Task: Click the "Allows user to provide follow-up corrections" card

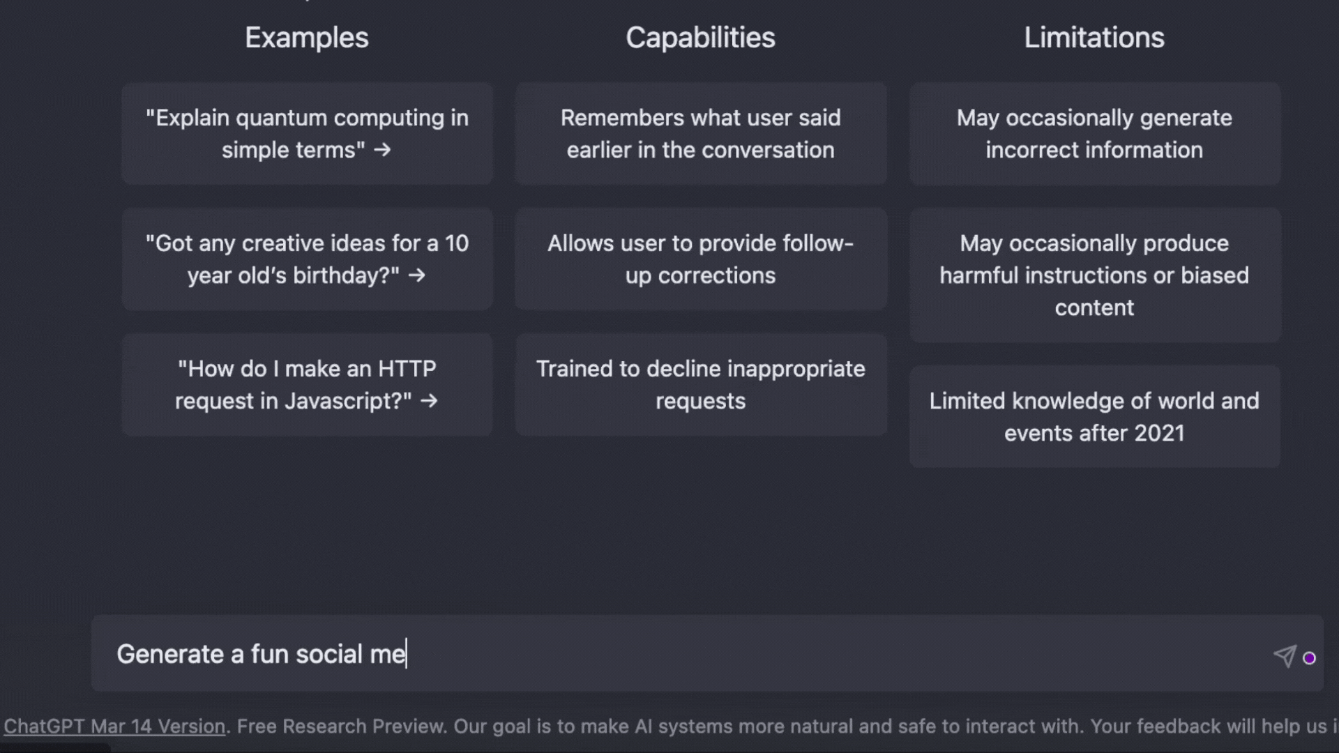Action: pyautogui.click(x=700, y=259)
